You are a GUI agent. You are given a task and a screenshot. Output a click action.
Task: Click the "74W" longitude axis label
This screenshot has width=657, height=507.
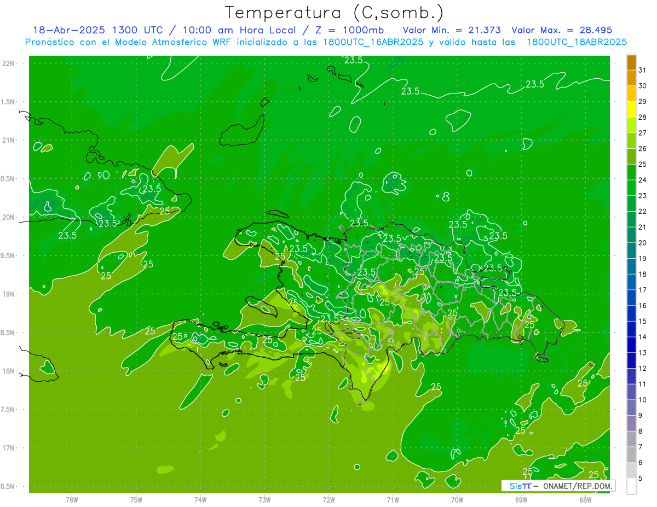click(200, 499)
